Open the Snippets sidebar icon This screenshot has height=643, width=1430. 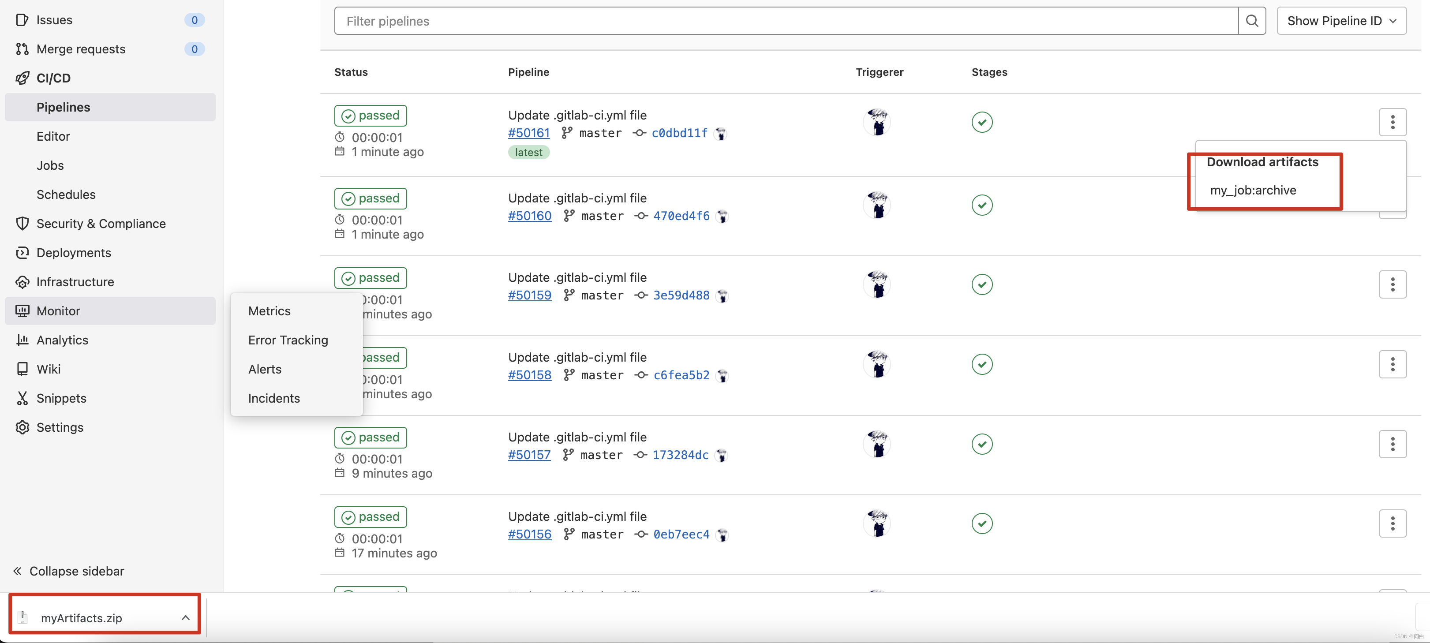[22, 397]
